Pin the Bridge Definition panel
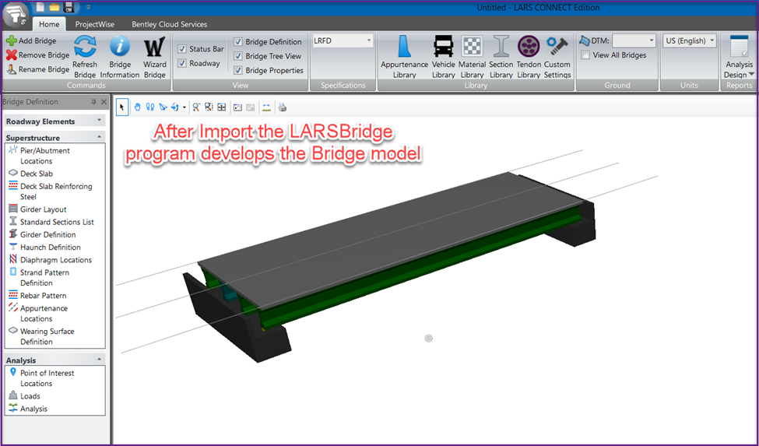The width and height of the screenshot is (759, 446). tap(93, 102)
